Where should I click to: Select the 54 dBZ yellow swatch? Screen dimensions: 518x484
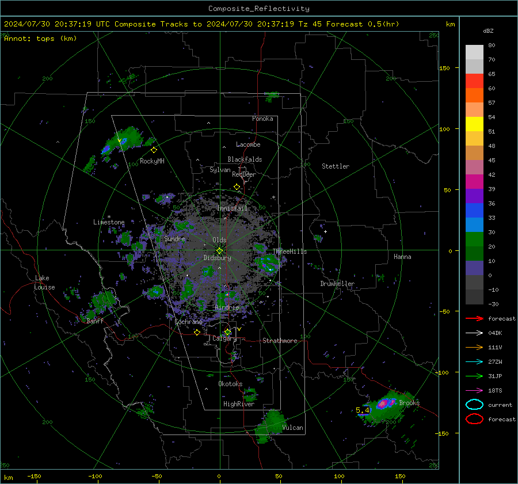pos(474,124)
